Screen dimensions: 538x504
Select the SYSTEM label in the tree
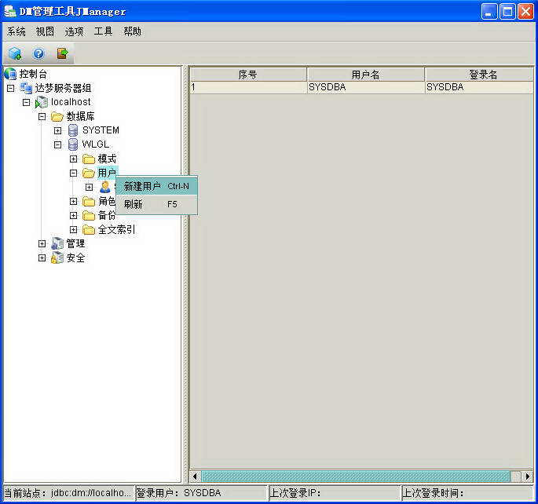point(101,130)
